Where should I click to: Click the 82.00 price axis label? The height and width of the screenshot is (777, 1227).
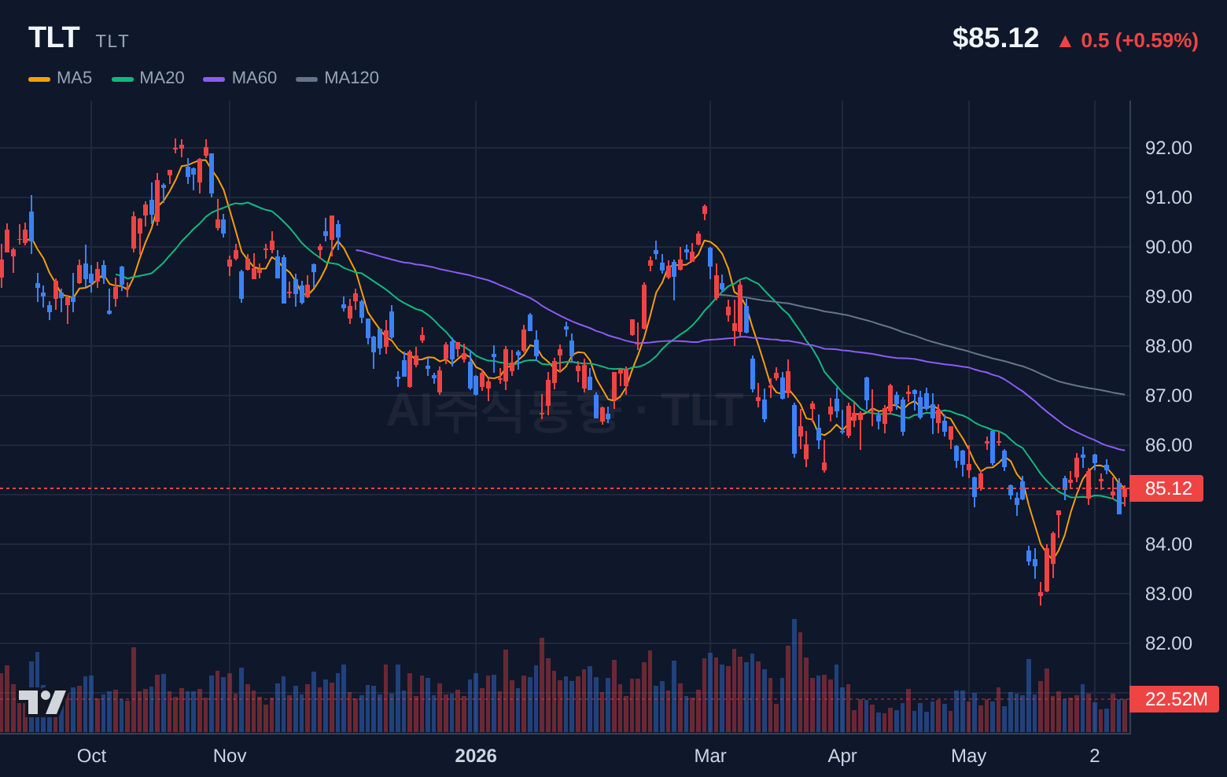1169,643
